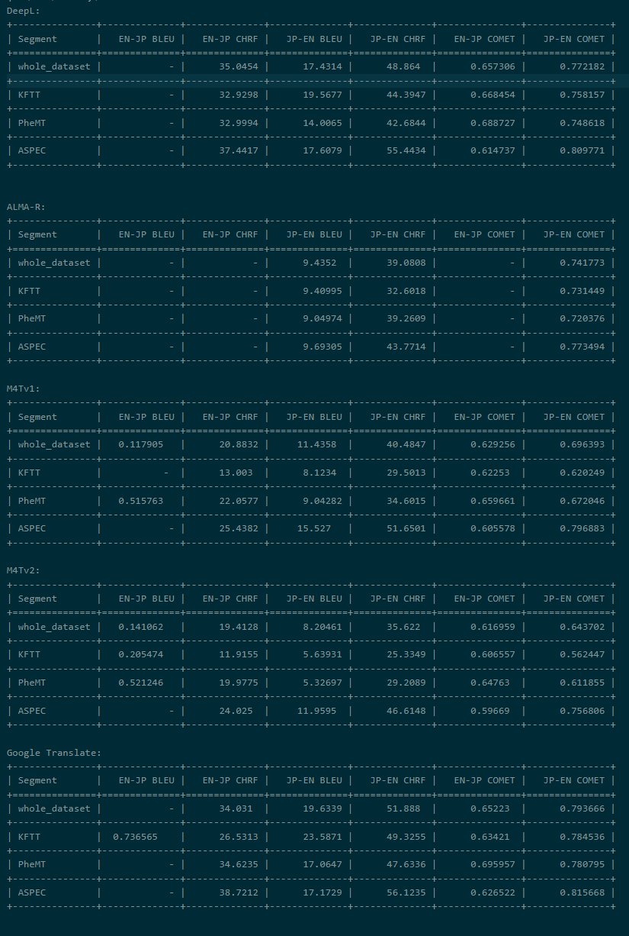This screenshot has height=936, width=629.
Task: Select the 0.756806 score
Action: (x=582, y=711)
